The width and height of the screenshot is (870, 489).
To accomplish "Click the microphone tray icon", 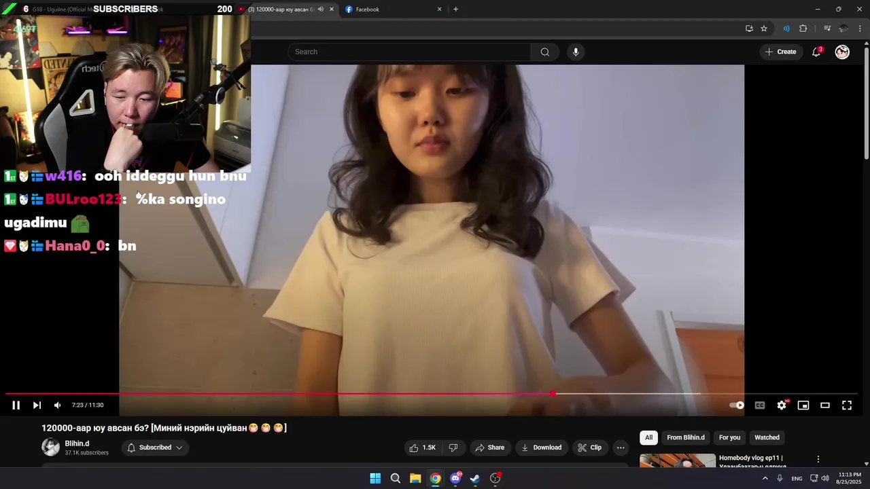I will click(x=780, y=478).
